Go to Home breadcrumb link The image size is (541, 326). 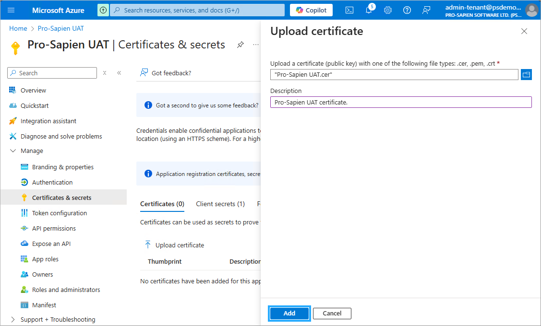pos(18,28)
